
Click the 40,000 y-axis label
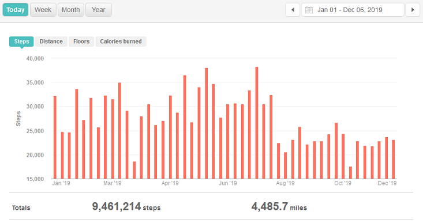[x=35, y=58]
